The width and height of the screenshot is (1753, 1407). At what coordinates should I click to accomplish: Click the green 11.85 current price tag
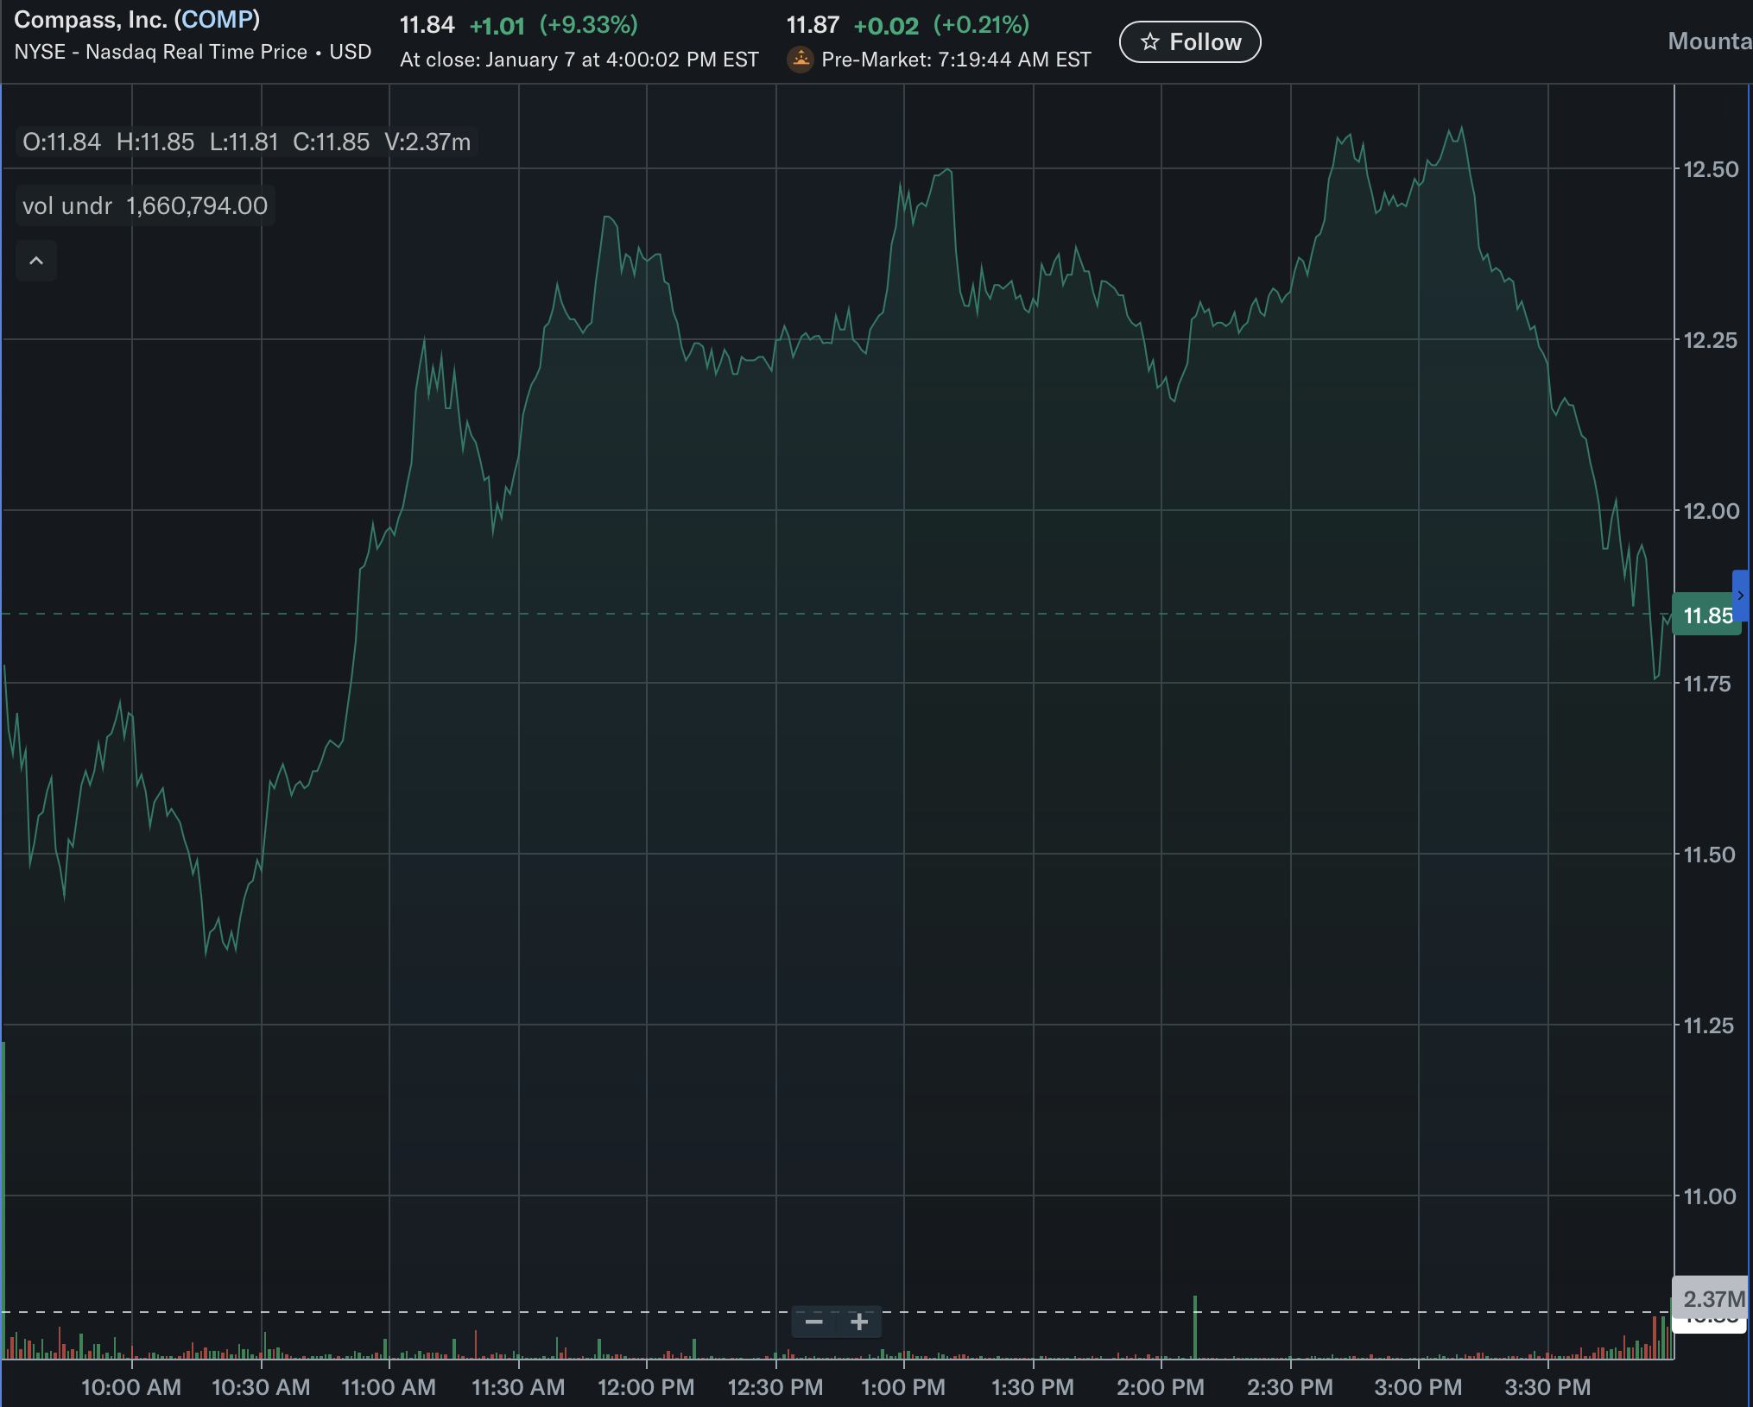click(x=1706, y=615)
